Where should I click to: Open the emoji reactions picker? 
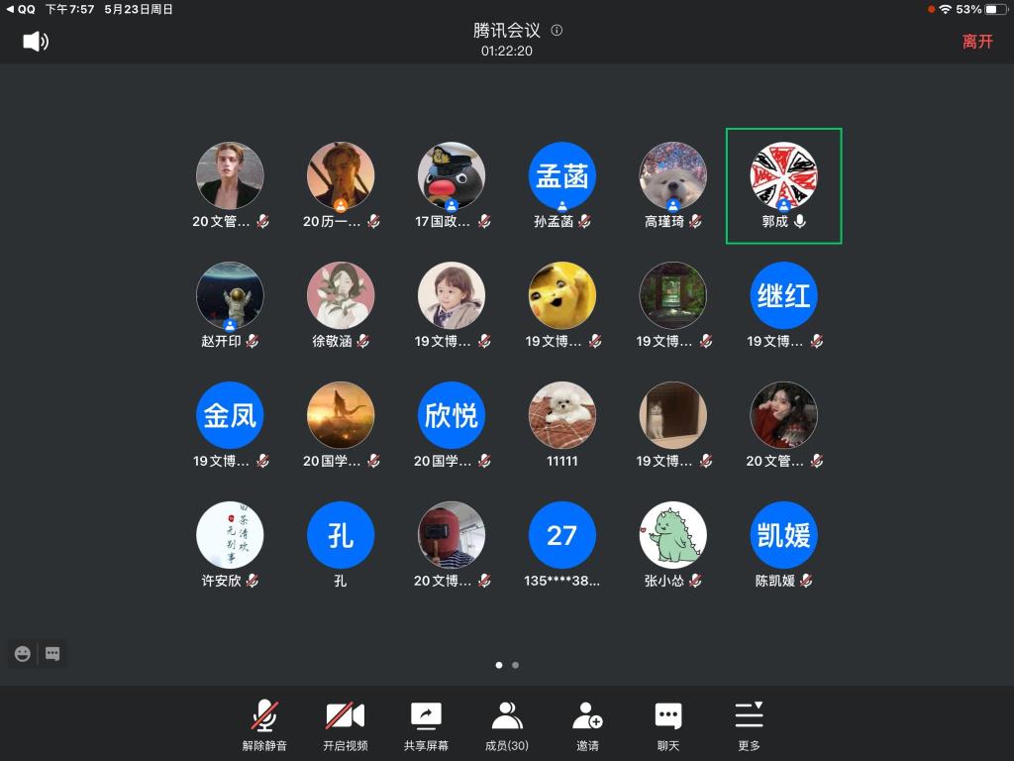21,653
